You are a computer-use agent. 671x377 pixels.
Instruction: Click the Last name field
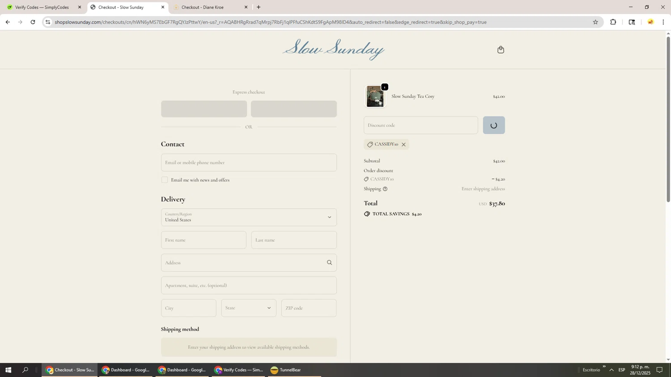click(294, 240)
